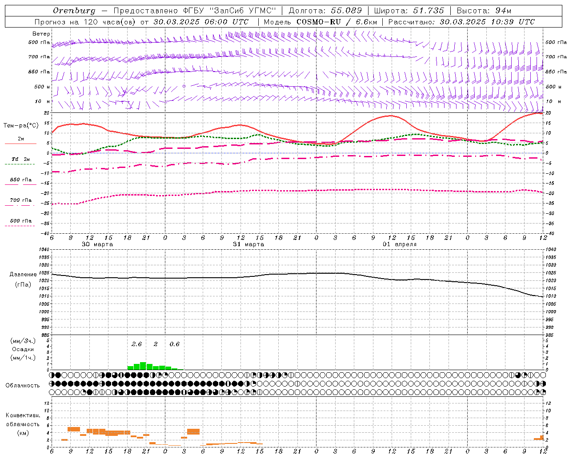The width and height of the screenshot is (569, 455).
Task: Click the '31 марта' date label
Action: click(248, 244)
